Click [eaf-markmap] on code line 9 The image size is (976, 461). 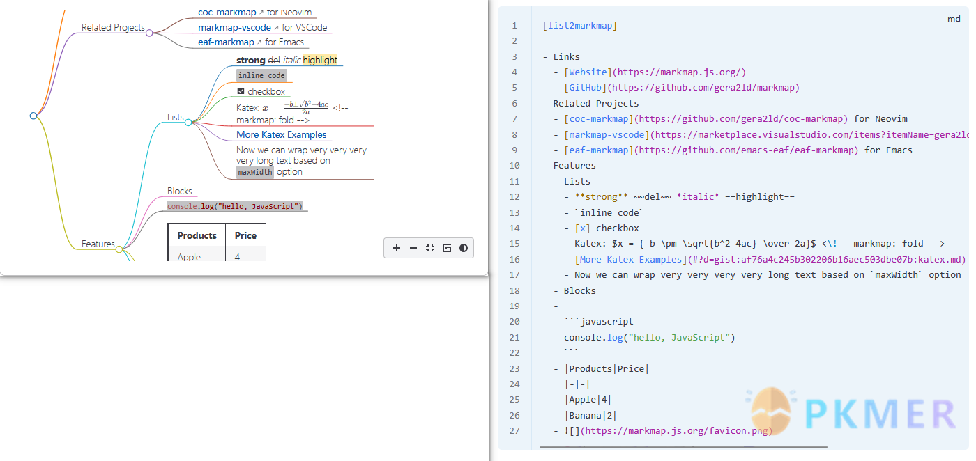[599, 150]
